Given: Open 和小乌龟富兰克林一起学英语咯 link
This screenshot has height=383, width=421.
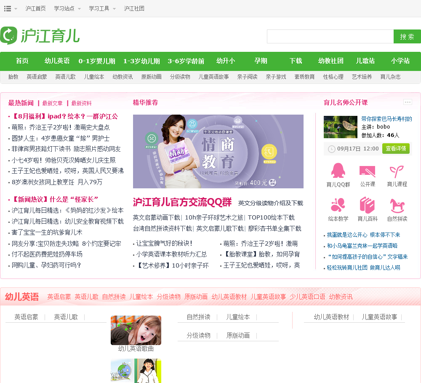Looking at the screenshot, I should pos(362,246).
